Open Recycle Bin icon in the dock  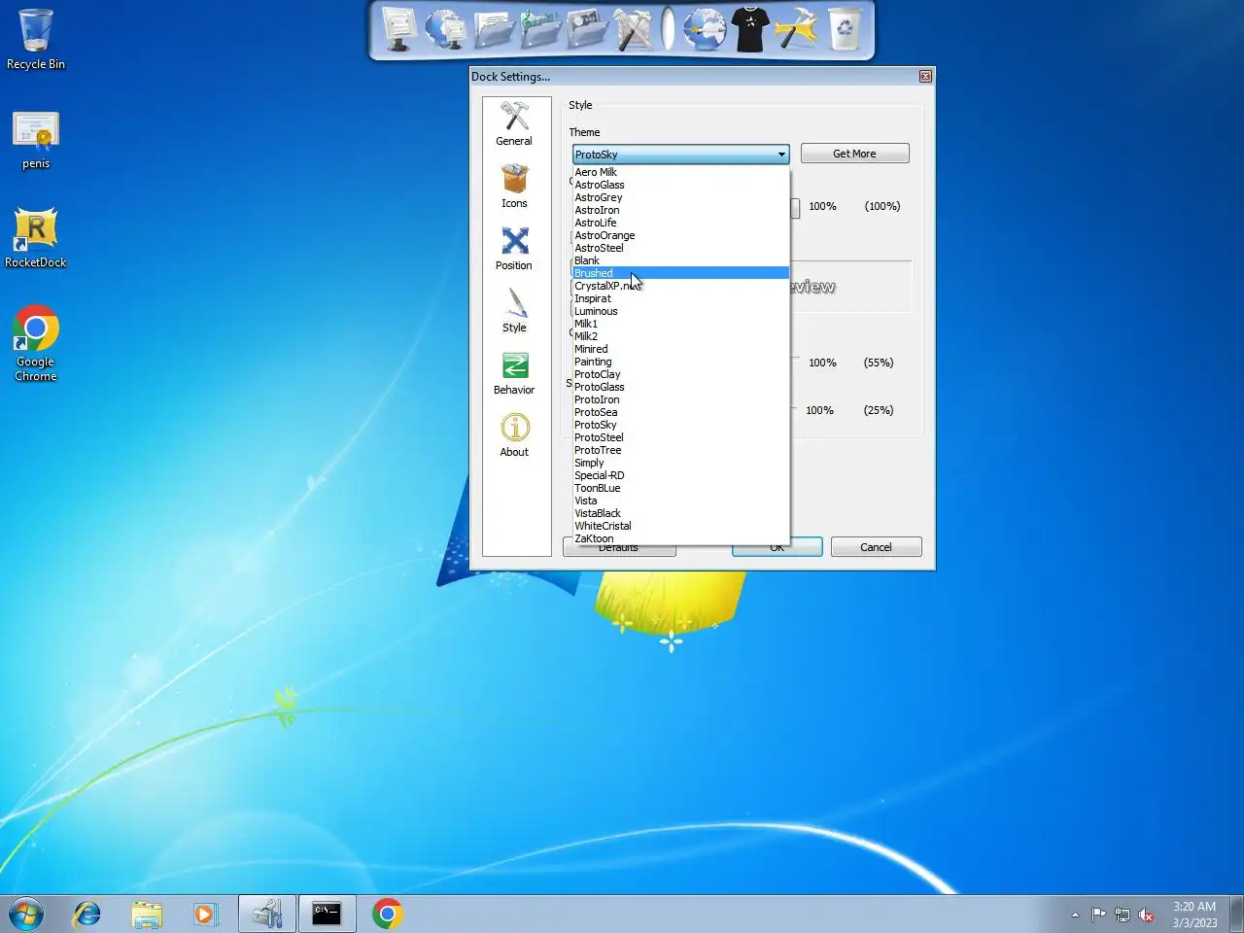click(x=845, y=29)
